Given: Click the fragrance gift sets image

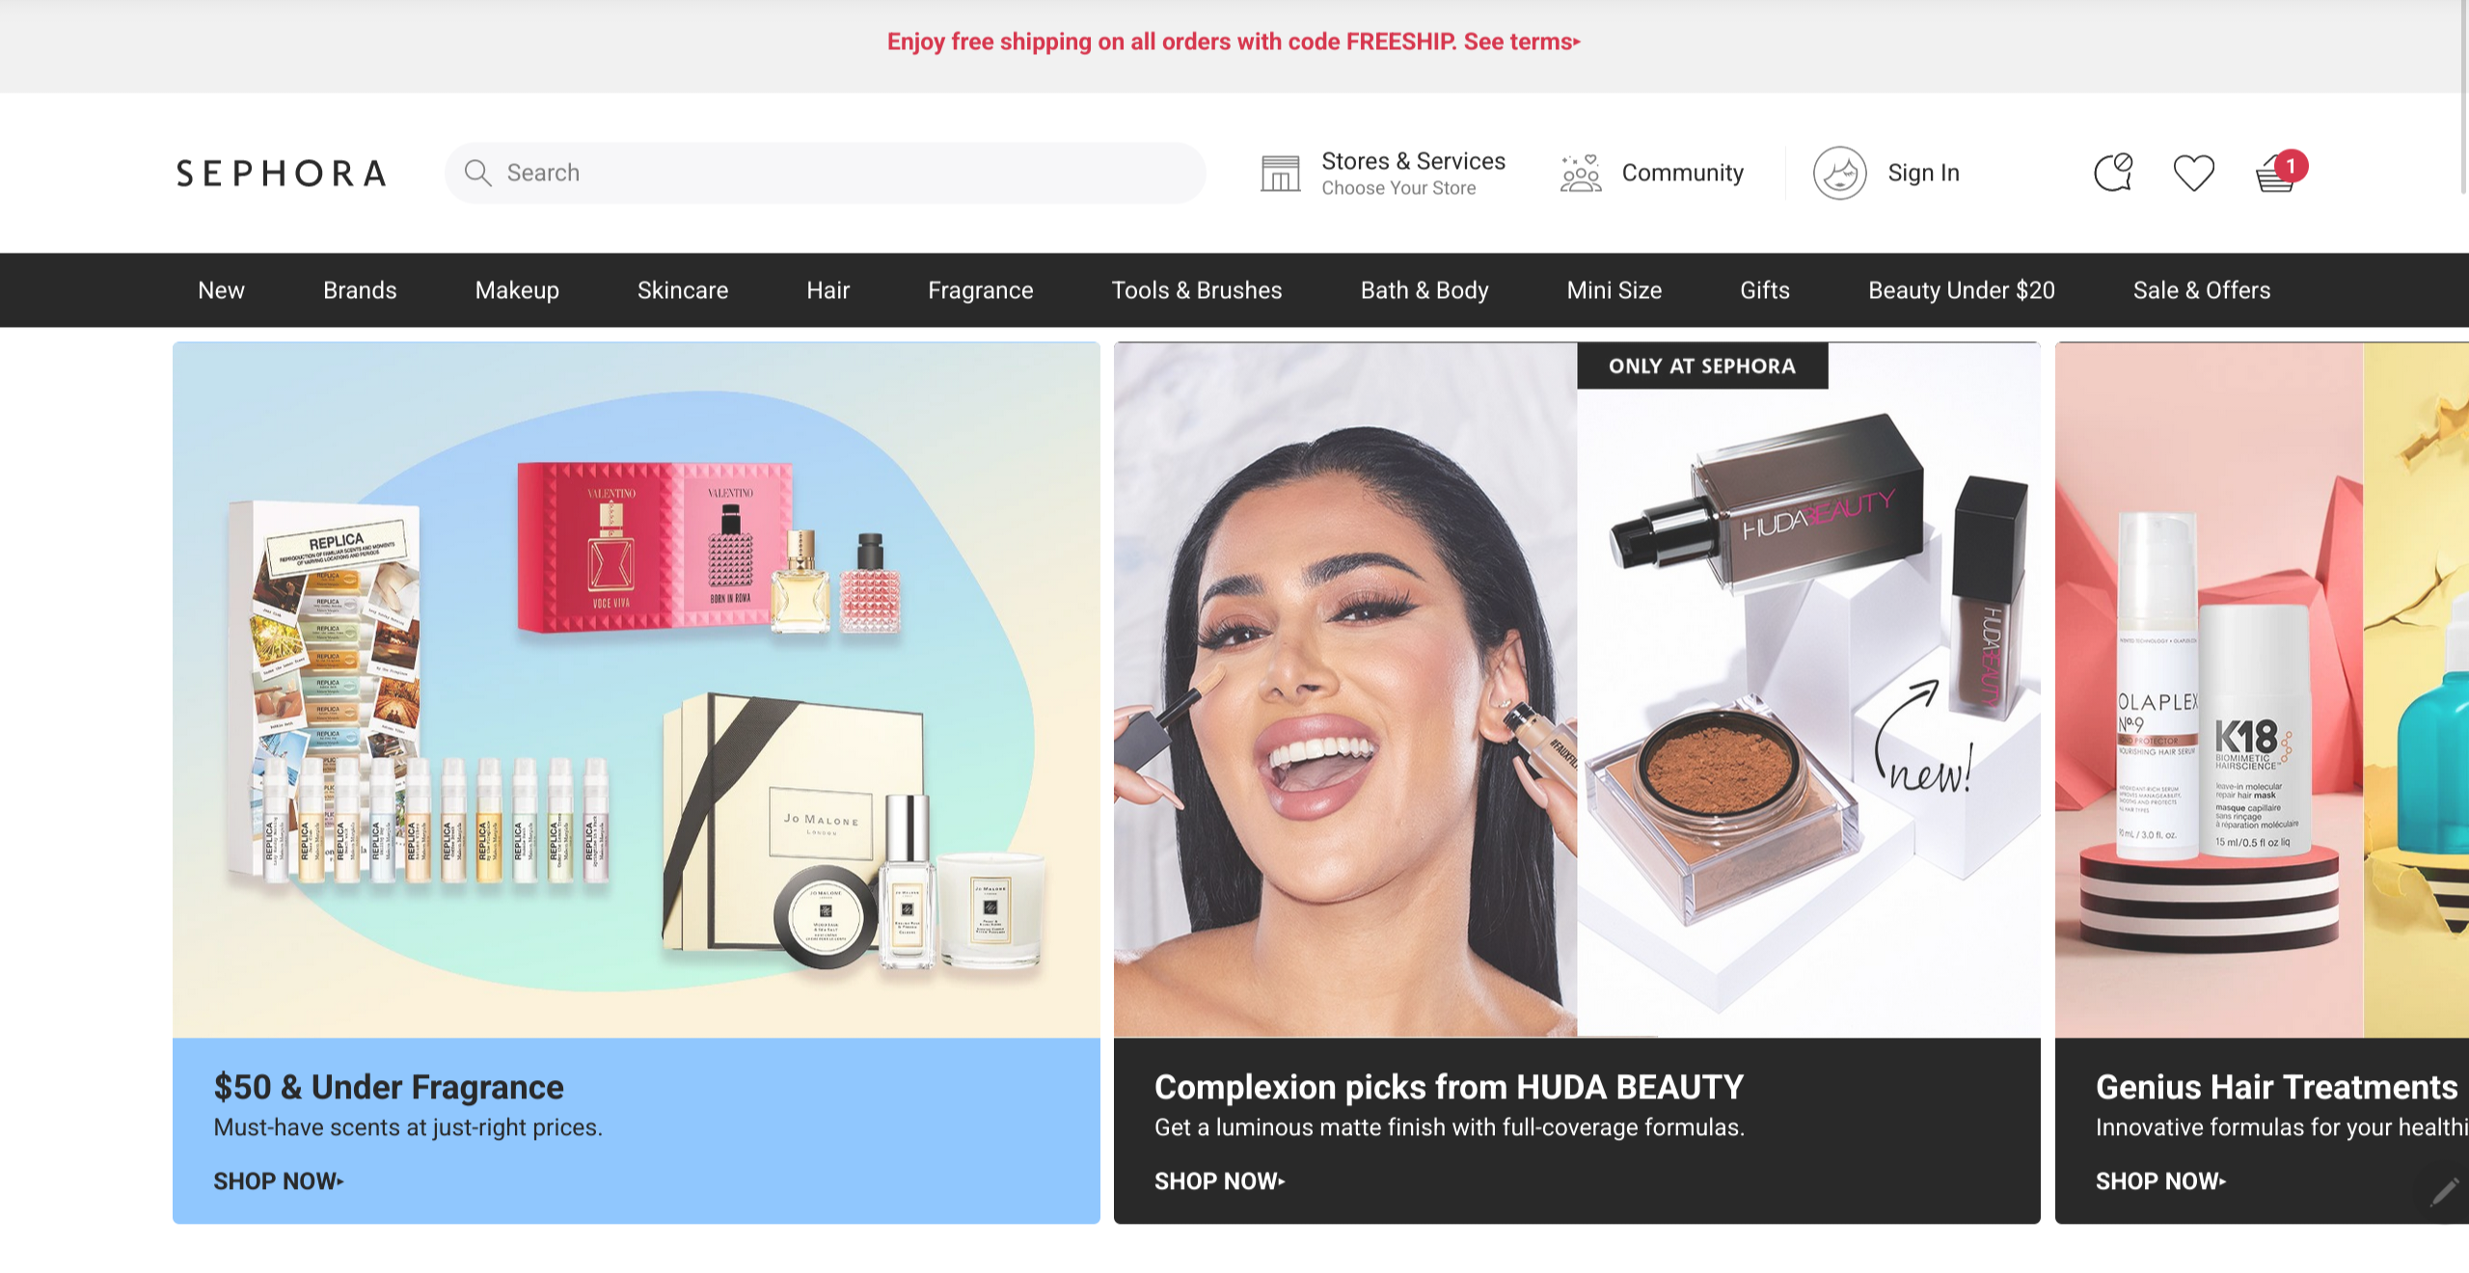Looking at the screenshot, I should 637,690.
